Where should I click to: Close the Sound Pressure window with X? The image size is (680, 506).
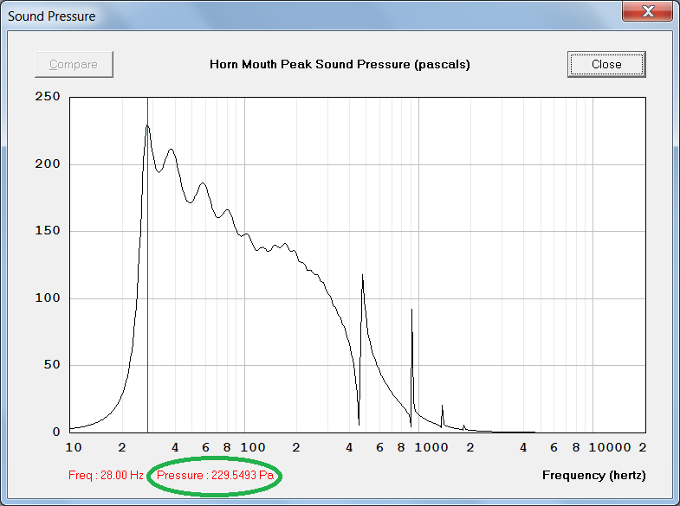647,11
